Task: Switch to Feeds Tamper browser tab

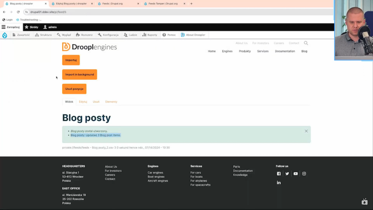Action: [x=163, y=3]
